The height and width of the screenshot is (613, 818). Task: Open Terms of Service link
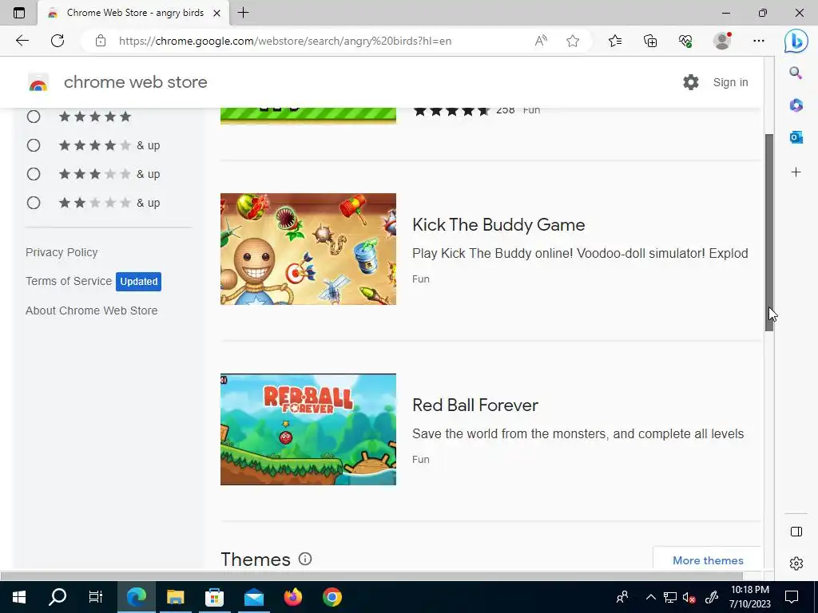[x=69, y=281]
